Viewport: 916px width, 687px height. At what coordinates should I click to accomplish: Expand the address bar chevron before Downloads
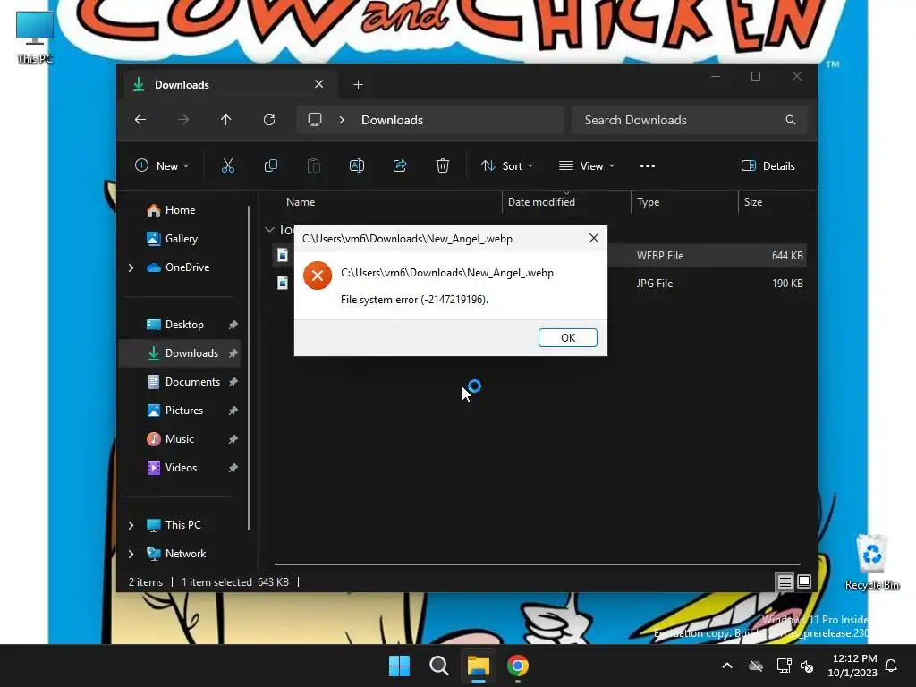tap(342, 120)
